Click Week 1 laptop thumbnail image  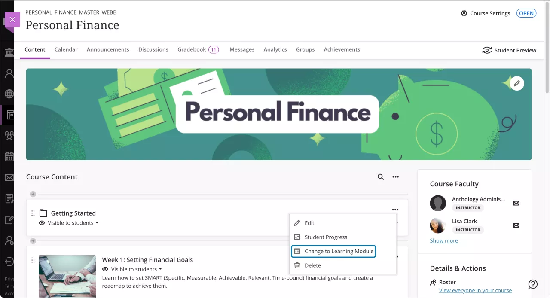pos(67,276)
